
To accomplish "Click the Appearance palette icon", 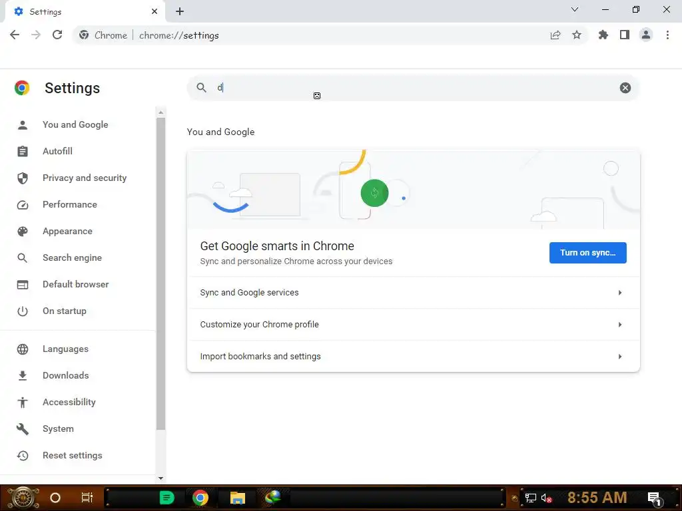I will [23, 232].
